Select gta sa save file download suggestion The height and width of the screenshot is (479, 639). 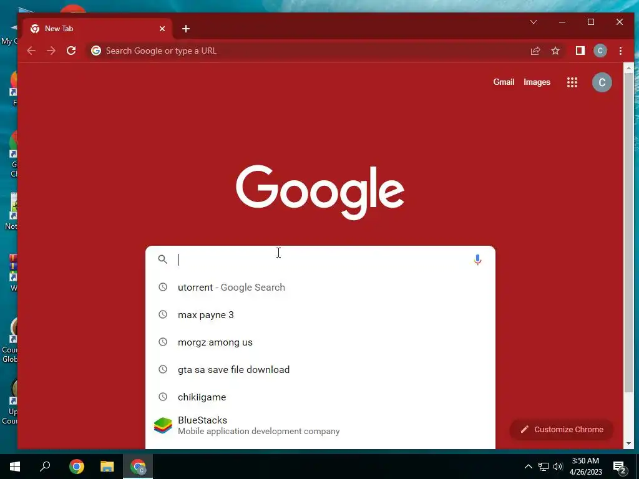coord(320,369)
